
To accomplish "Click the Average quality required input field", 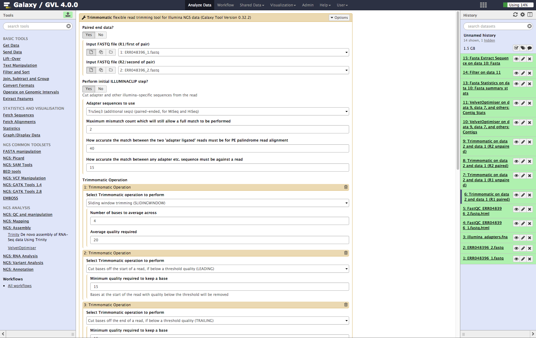I will click(x=219, y=240).
